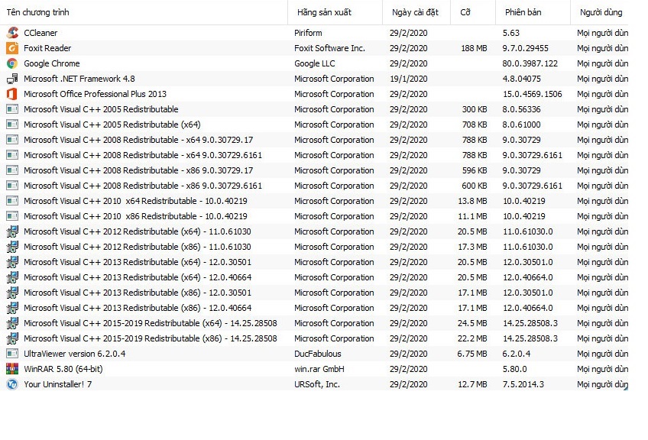Click the DucFabulous publisher cell

[x=317, y=354]
